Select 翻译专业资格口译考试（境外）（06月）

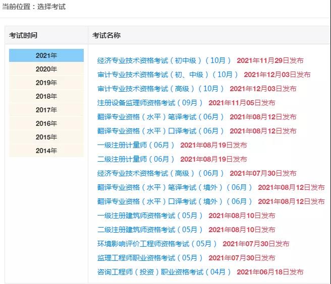coord(175,201)
